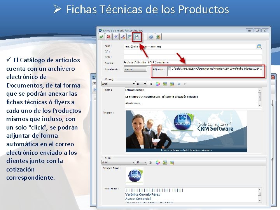Click into the Para recipient field

point(190,46)
